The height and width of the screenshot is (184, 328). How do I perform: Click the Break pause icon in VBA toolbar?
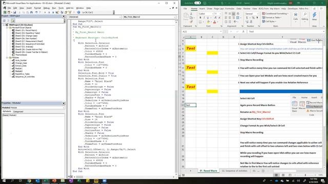[49, 12]
